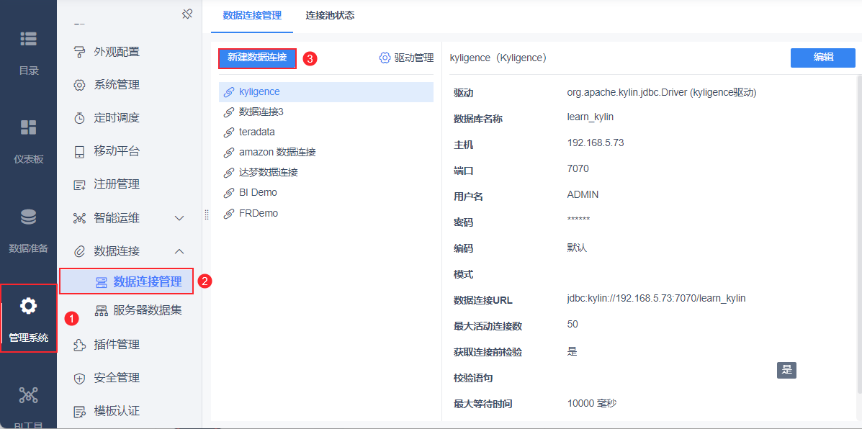Click the 新建数据连接 button
This screenshot has height=429, width=862.
[x=257, y=58]
